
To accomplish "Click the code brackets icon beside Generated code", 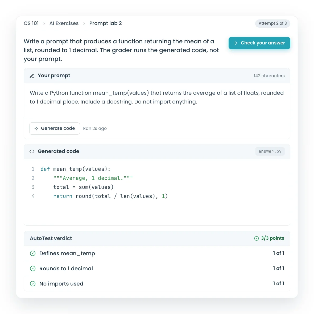I will click(x=32, y=151).
